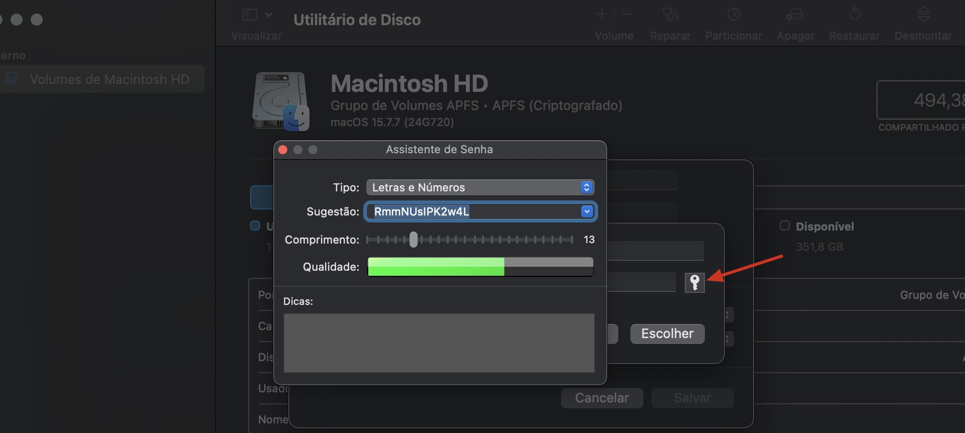Select Volumes de Macintosh HD in sidebar
The height and width of the screenshot is (433, 965).
(x=102, y=79)
